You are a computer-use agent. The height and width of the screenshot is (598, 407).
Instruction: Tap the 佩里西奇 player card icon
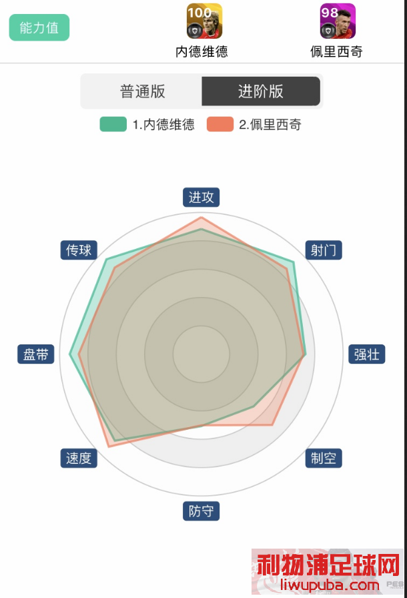pyautogui.click(x=338, y=21)
